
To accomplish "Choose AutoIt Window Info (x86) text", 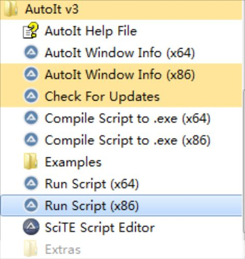I will click(x=120, y=74).
